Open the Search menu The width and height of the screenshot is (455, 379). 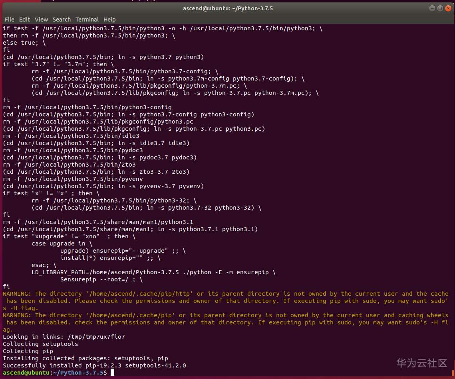[x=62, y=20]
